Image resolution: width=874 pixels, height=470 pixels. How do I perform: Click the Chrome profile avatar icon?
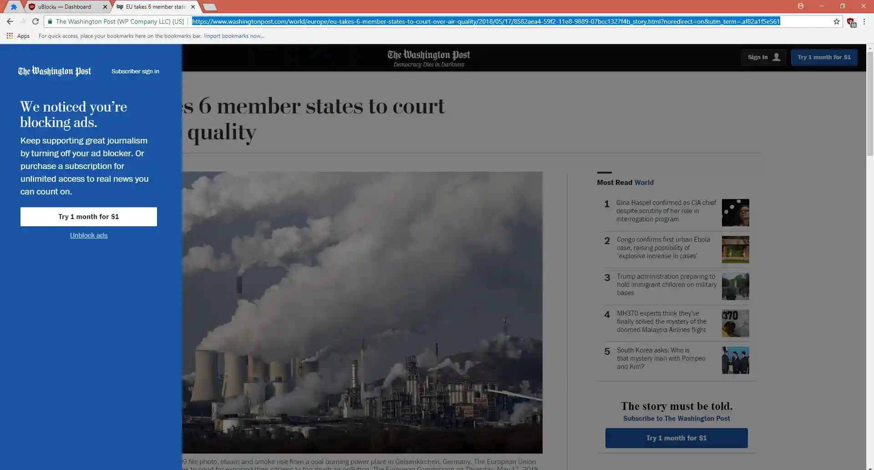801,6
